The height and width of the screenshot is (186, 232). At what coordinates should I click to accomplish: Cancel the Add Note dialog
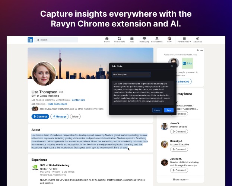(x=157, y=110)
